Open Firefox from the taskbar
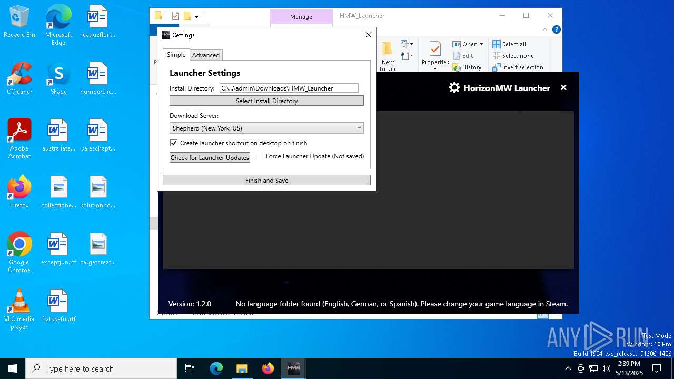 point(267,368)
